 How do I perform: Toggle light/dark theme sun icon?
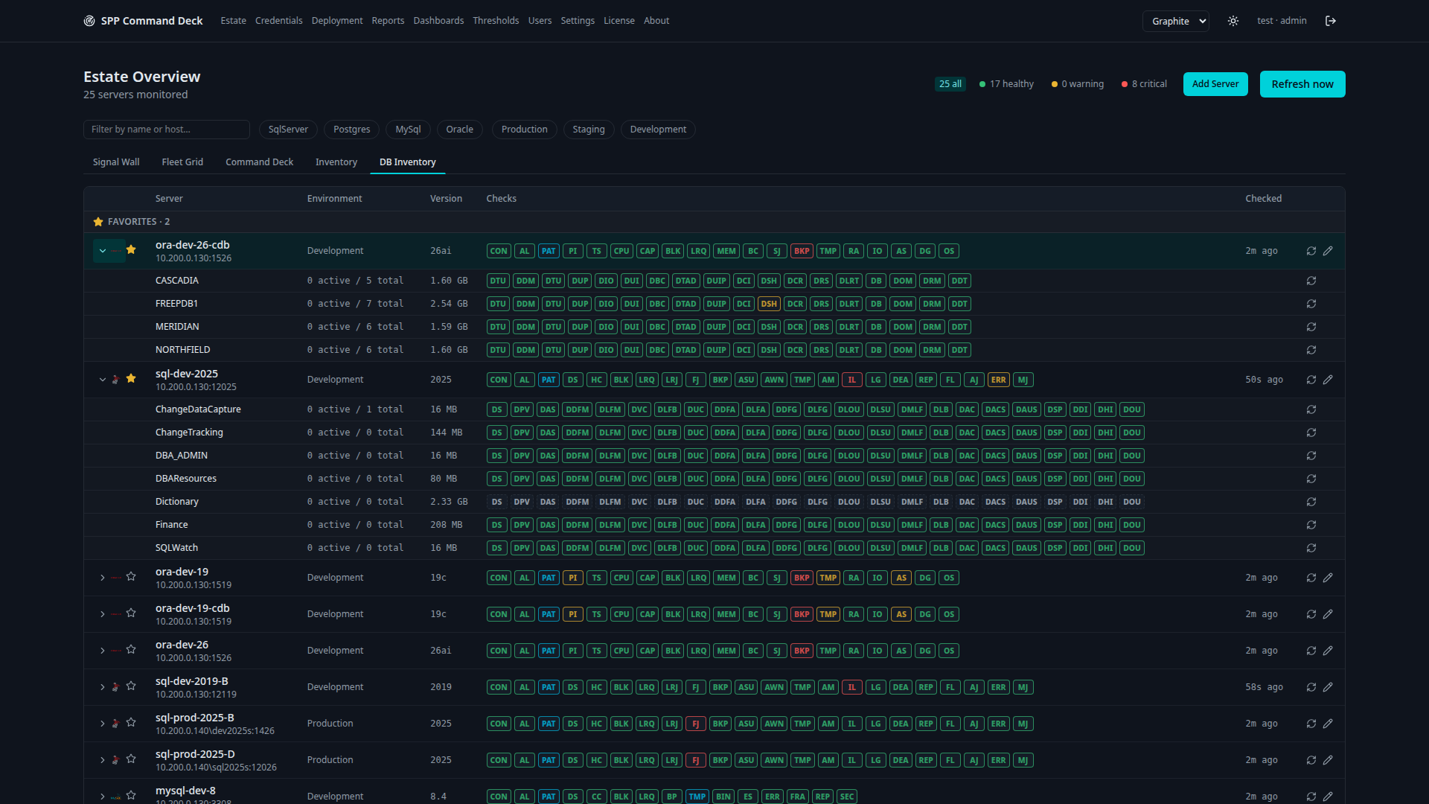click(x=1233, y=21)
